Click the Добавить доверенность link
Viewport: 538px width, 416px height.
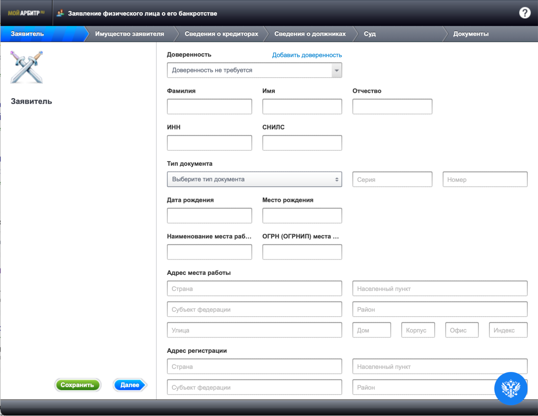[307, 55]
